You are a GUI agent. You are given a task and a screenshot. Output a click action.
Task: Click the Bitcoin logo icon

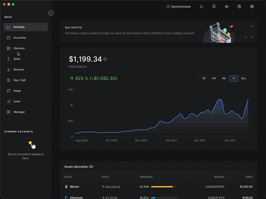[x=66, y=187]
